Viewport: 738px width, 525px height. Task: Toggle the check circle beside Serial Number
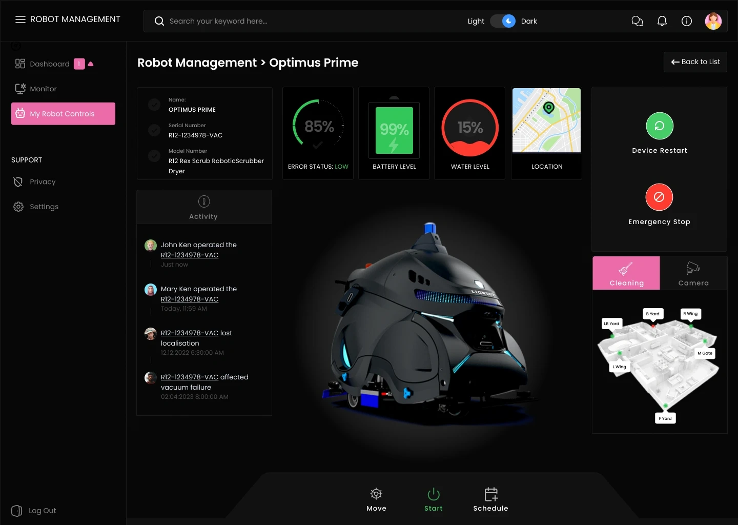[154, 130]
